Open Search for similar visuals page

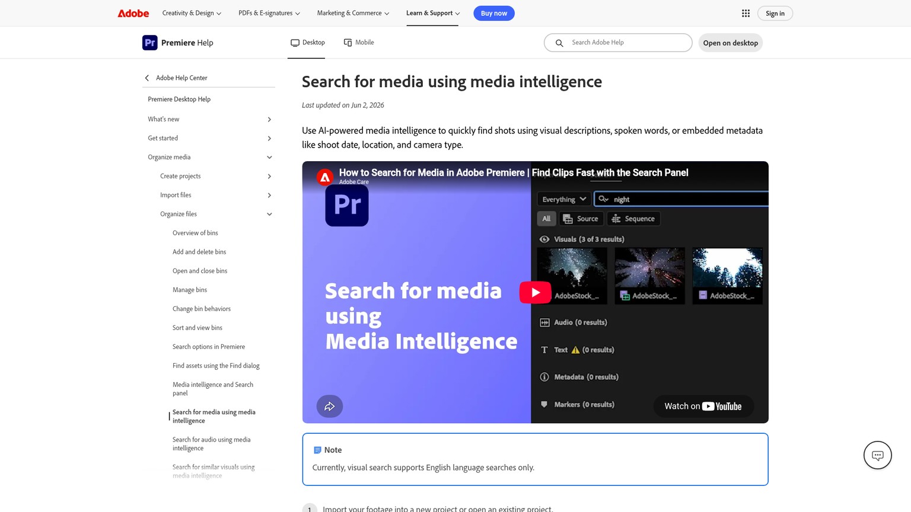pos(214,471)
